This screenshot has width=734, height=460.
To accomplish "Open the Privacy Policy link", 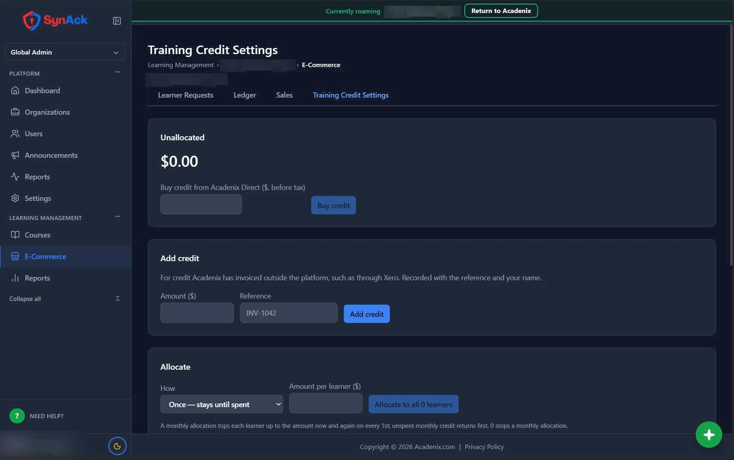I will pyautogui.click(x=484, y=447).
